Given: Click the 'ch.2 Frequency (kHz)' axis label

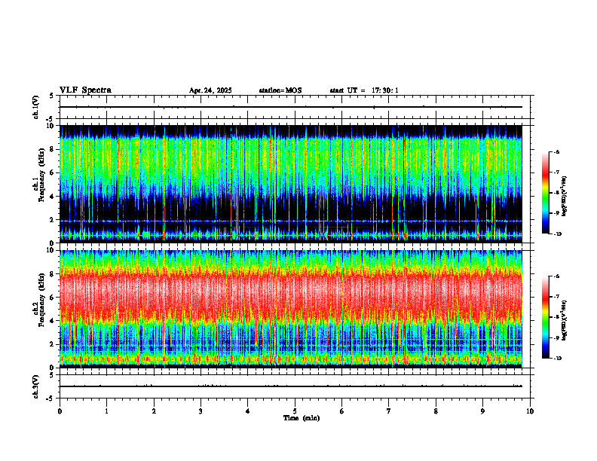Looking at the screenshot, I should coord(39,300).
